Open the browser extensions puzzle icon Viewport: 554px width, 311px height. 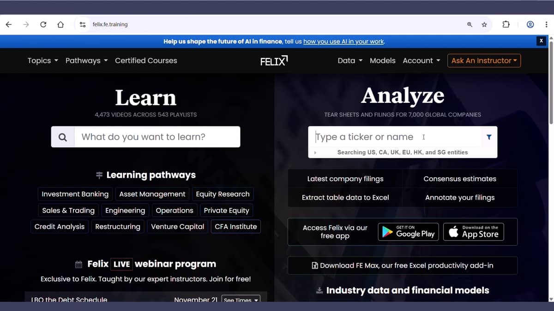[506, 24]
